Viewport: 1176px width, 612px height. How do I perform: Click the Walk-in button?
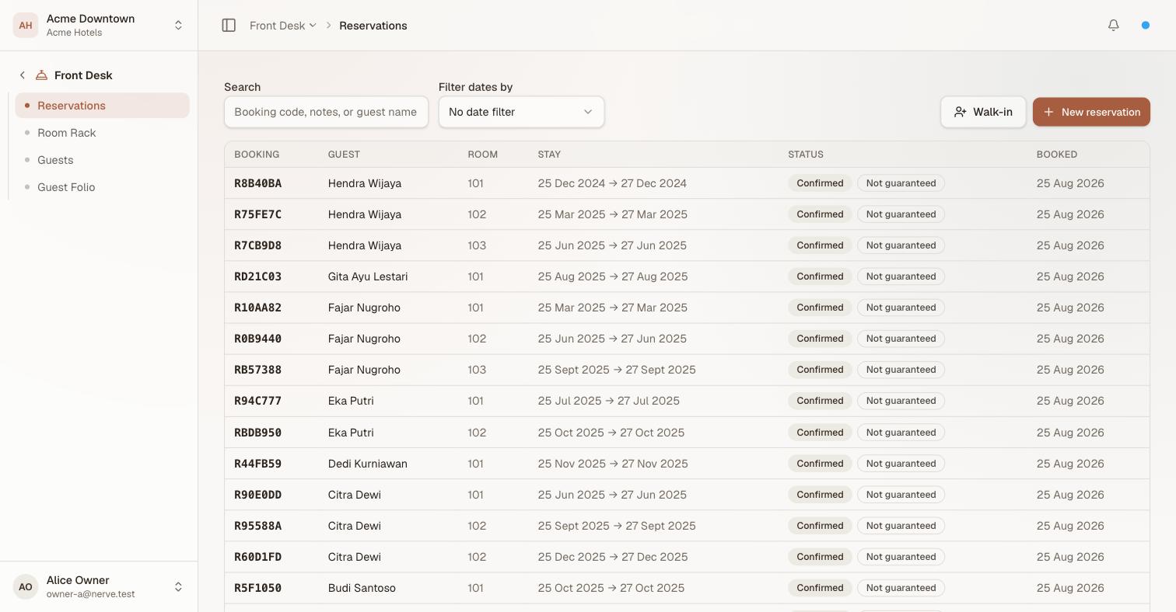pyautogui.click(x=983, y=112)
